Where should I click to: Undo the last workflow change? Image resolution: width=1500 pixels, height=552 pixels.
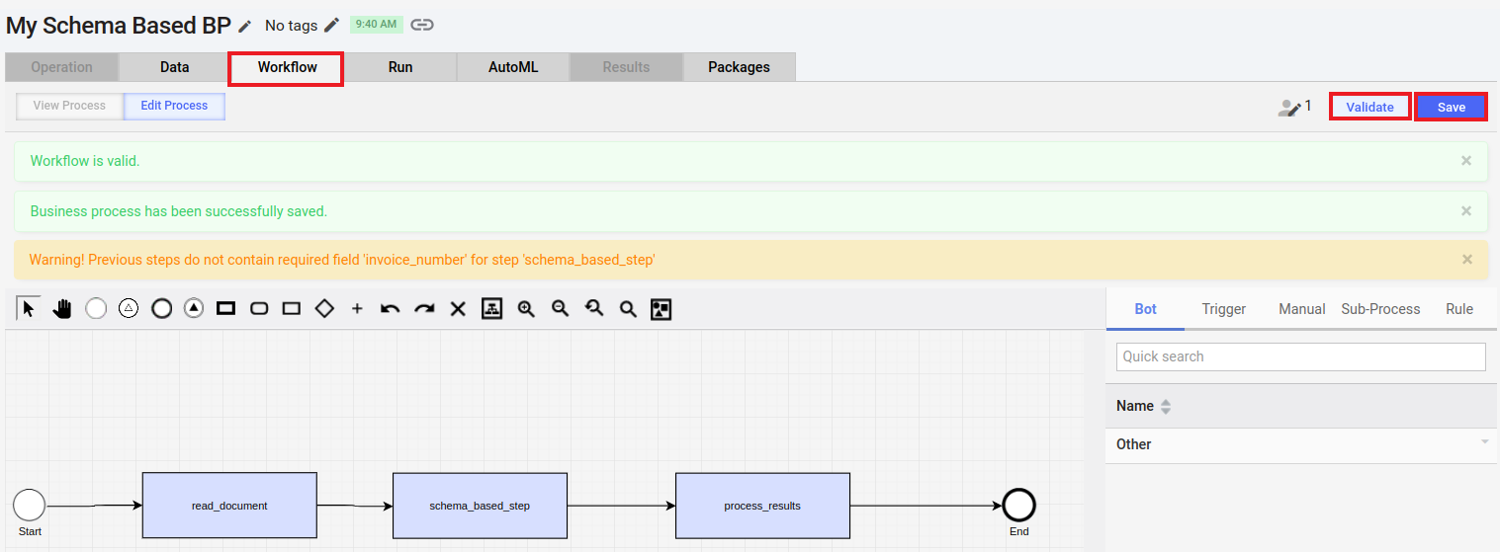(x=391, y=309)
